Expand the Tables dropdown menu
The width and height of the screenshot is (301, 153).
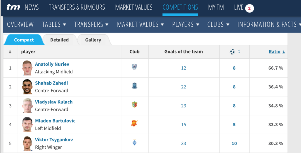point(54,24)
